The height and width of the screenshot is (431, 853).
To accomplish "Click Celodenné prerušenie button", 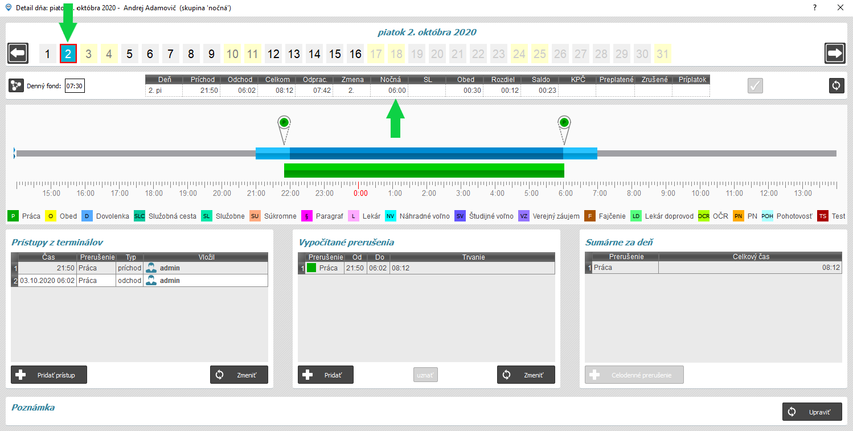I will click(x=634, y=375).
